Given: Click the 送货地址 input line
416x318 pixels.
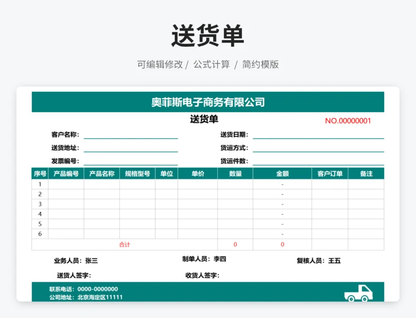Looking at the screenshot, I should pos(131,148).
